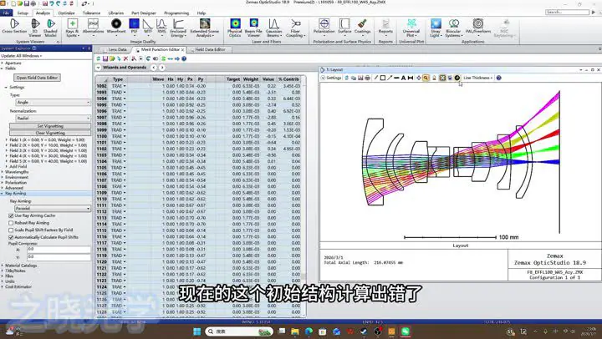
Task: Open the Windows Start button in taskbar
Action: (x=197, y=331)
